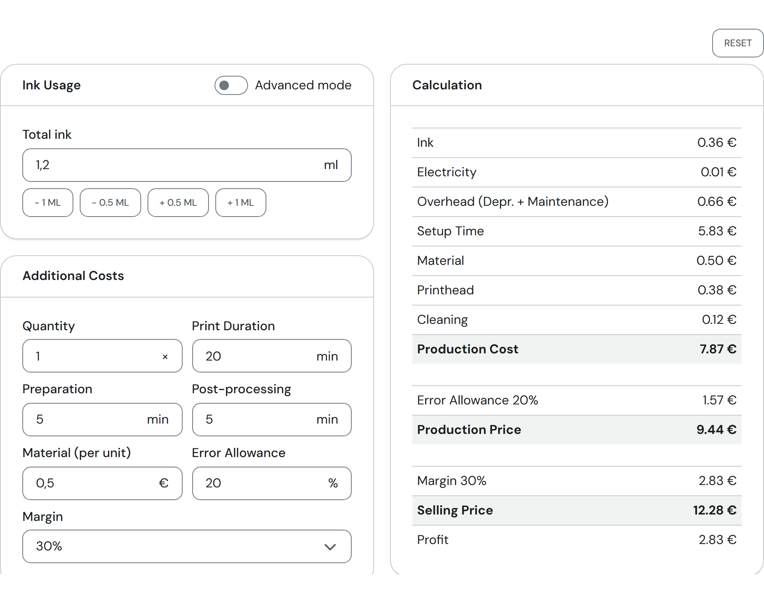Viewport: 764px width, 615px height.
Task: Click the + 1 ML button
Action: click(x=241, y=203)
